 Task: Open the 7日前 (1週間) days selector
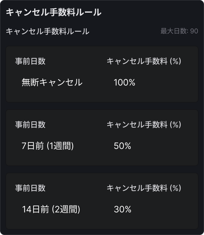48,146
